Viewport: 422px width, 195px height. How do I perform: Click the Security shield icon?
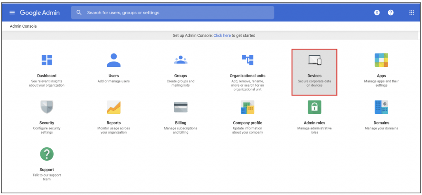pos(47,107)
